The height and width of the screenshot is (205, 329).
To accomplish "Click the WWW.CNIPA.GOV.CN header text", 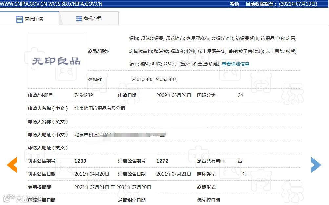I will pyautogui.click(x=24, y=4).
